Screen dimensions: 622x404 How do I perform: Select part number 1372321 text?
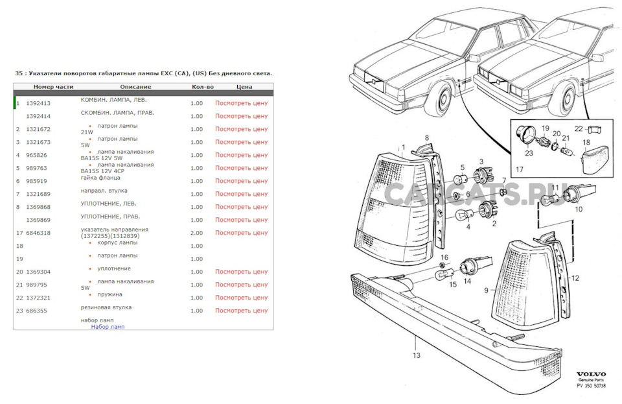(38, 298)
